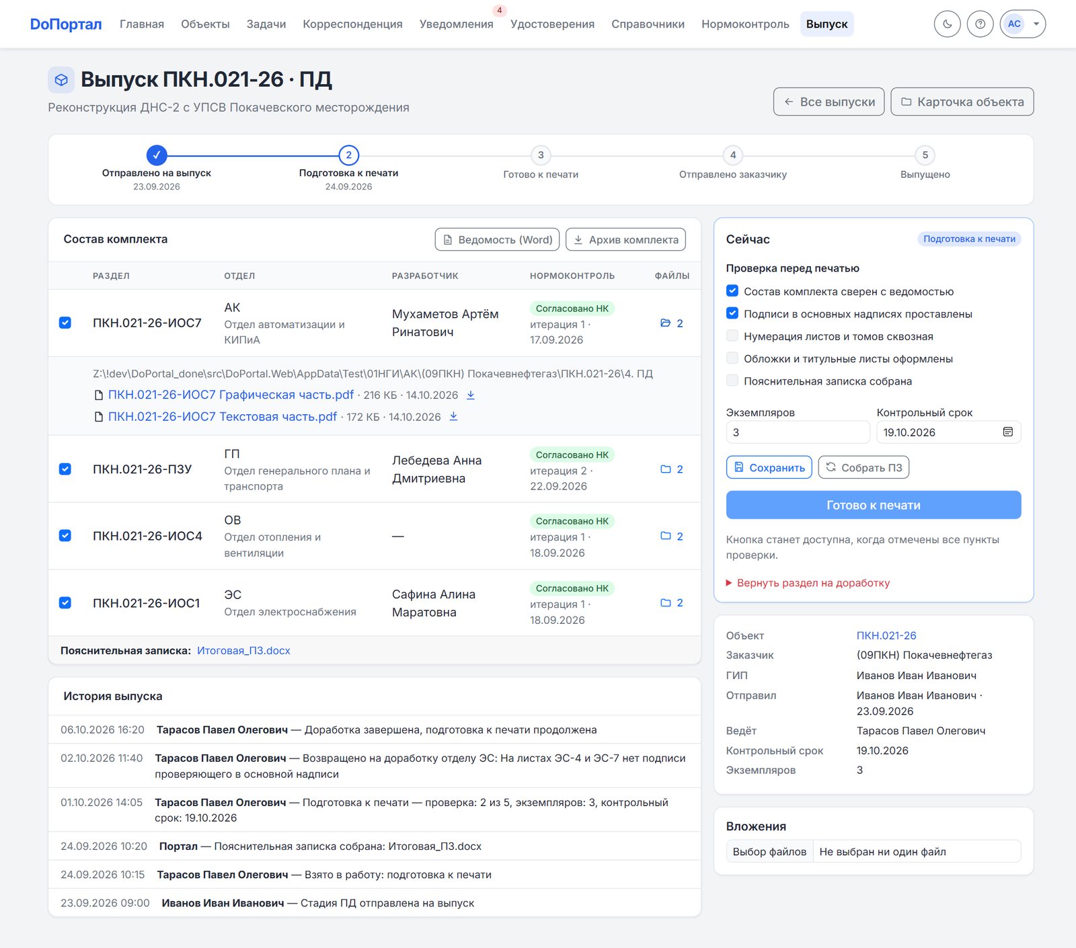Open help question mark icon
The width and height of the screenshot is (1076, 948).
coord(980,24)
